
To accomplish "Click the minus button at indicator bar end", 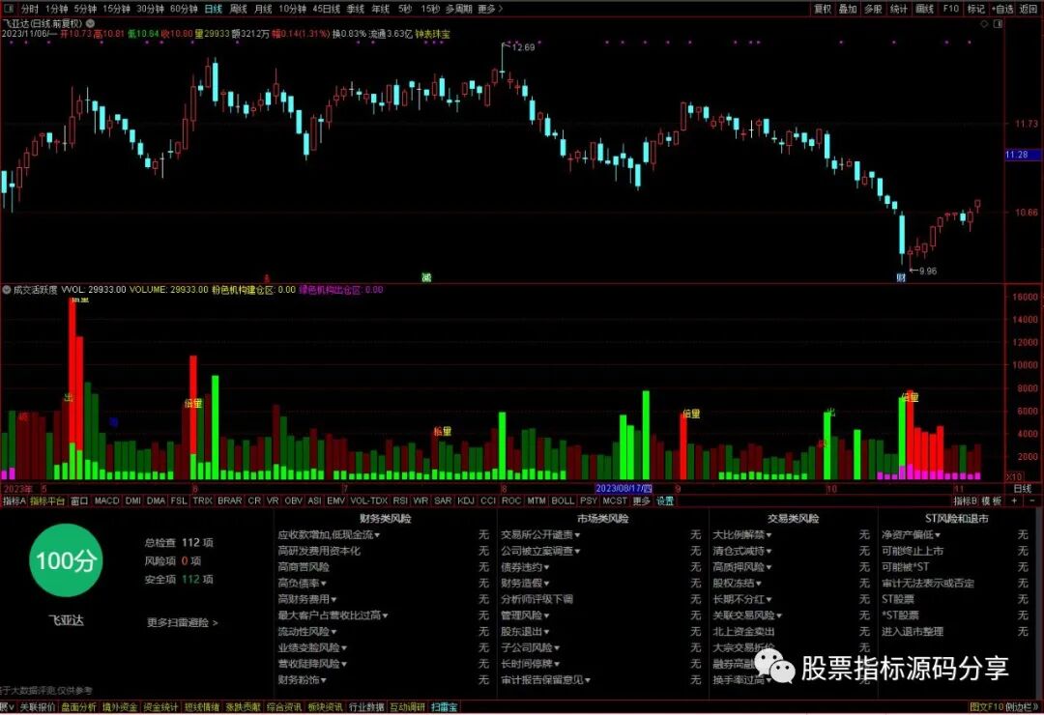I will point(1032,500).
